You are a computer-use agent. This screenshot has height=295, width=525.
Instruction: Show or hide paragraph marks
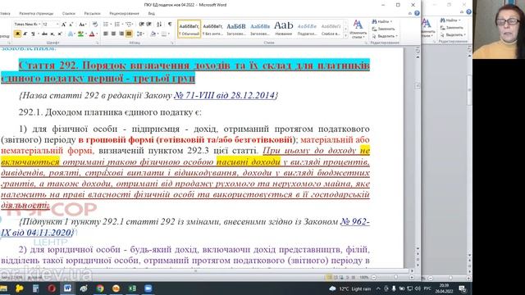point(170,24)
